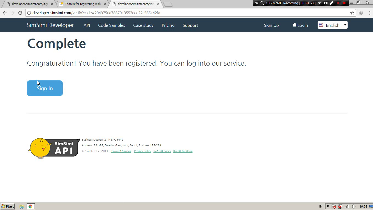Show hidden system tray icons
This screenshot has width=373, height=210.
coord(327,206)
